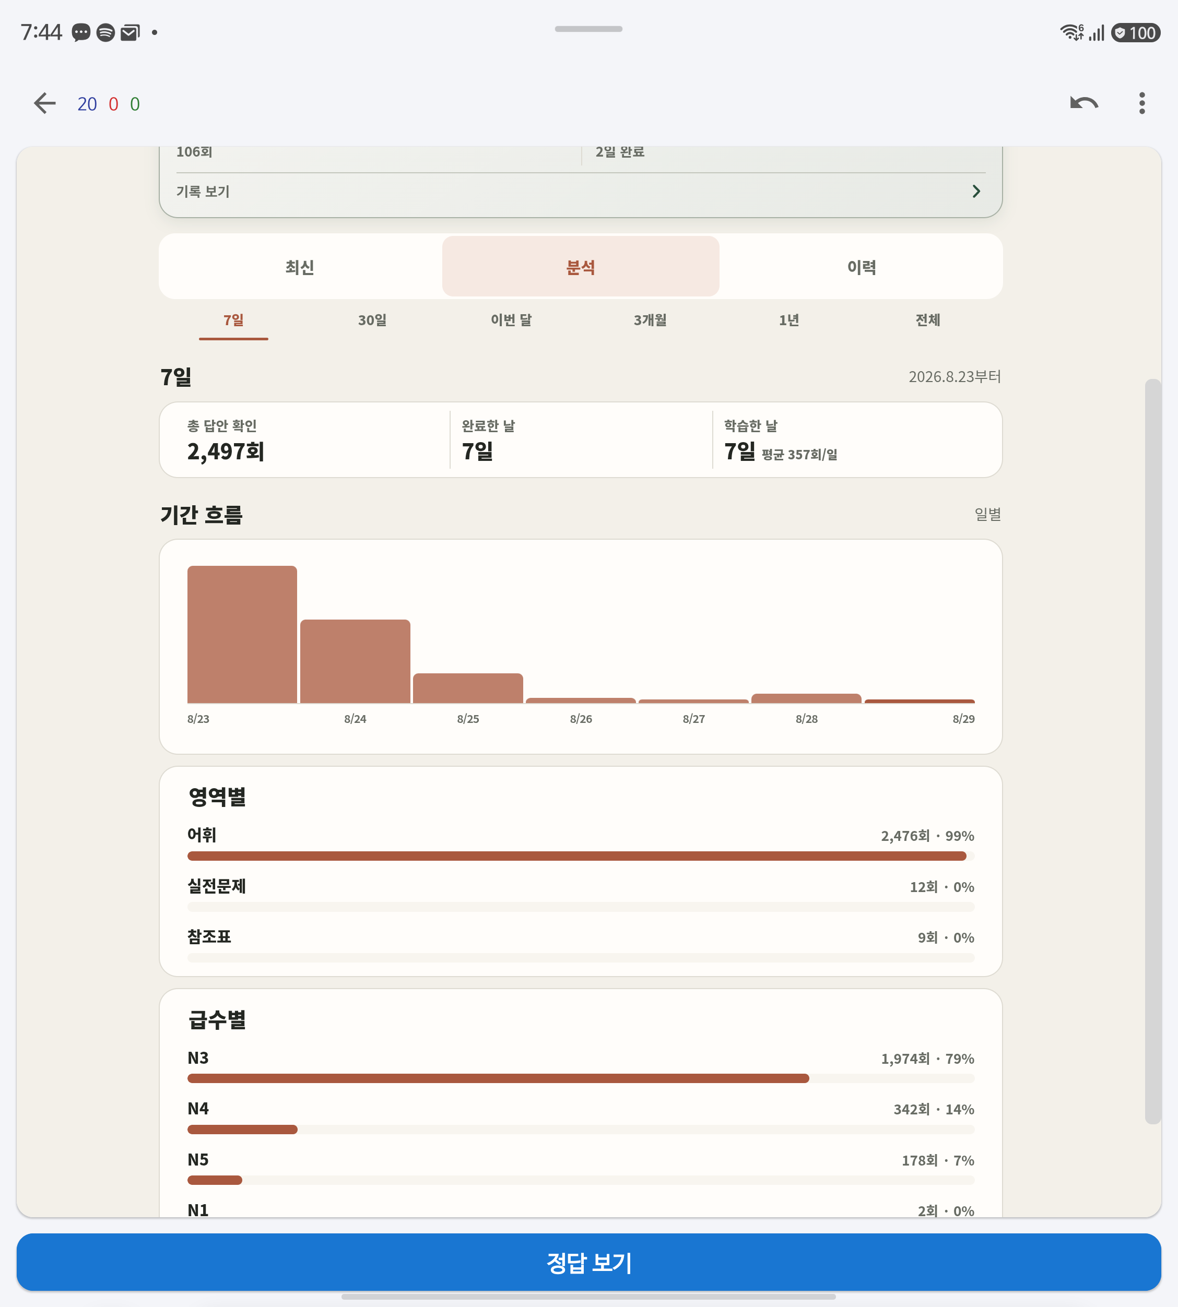Viewport: 1178px width, 1307px height.
Task: Tap the N4 progress bar
Action: click(581, 1130)
